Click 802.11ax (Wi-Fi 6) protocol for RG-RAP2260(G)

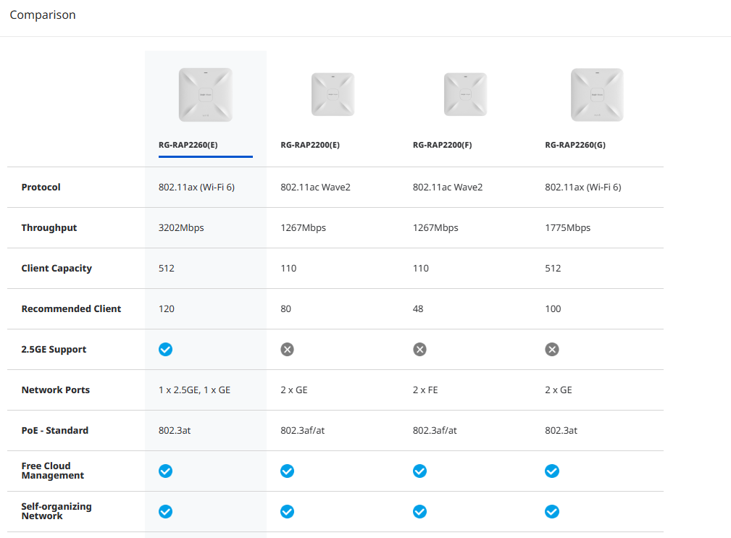tap(582, 188)
